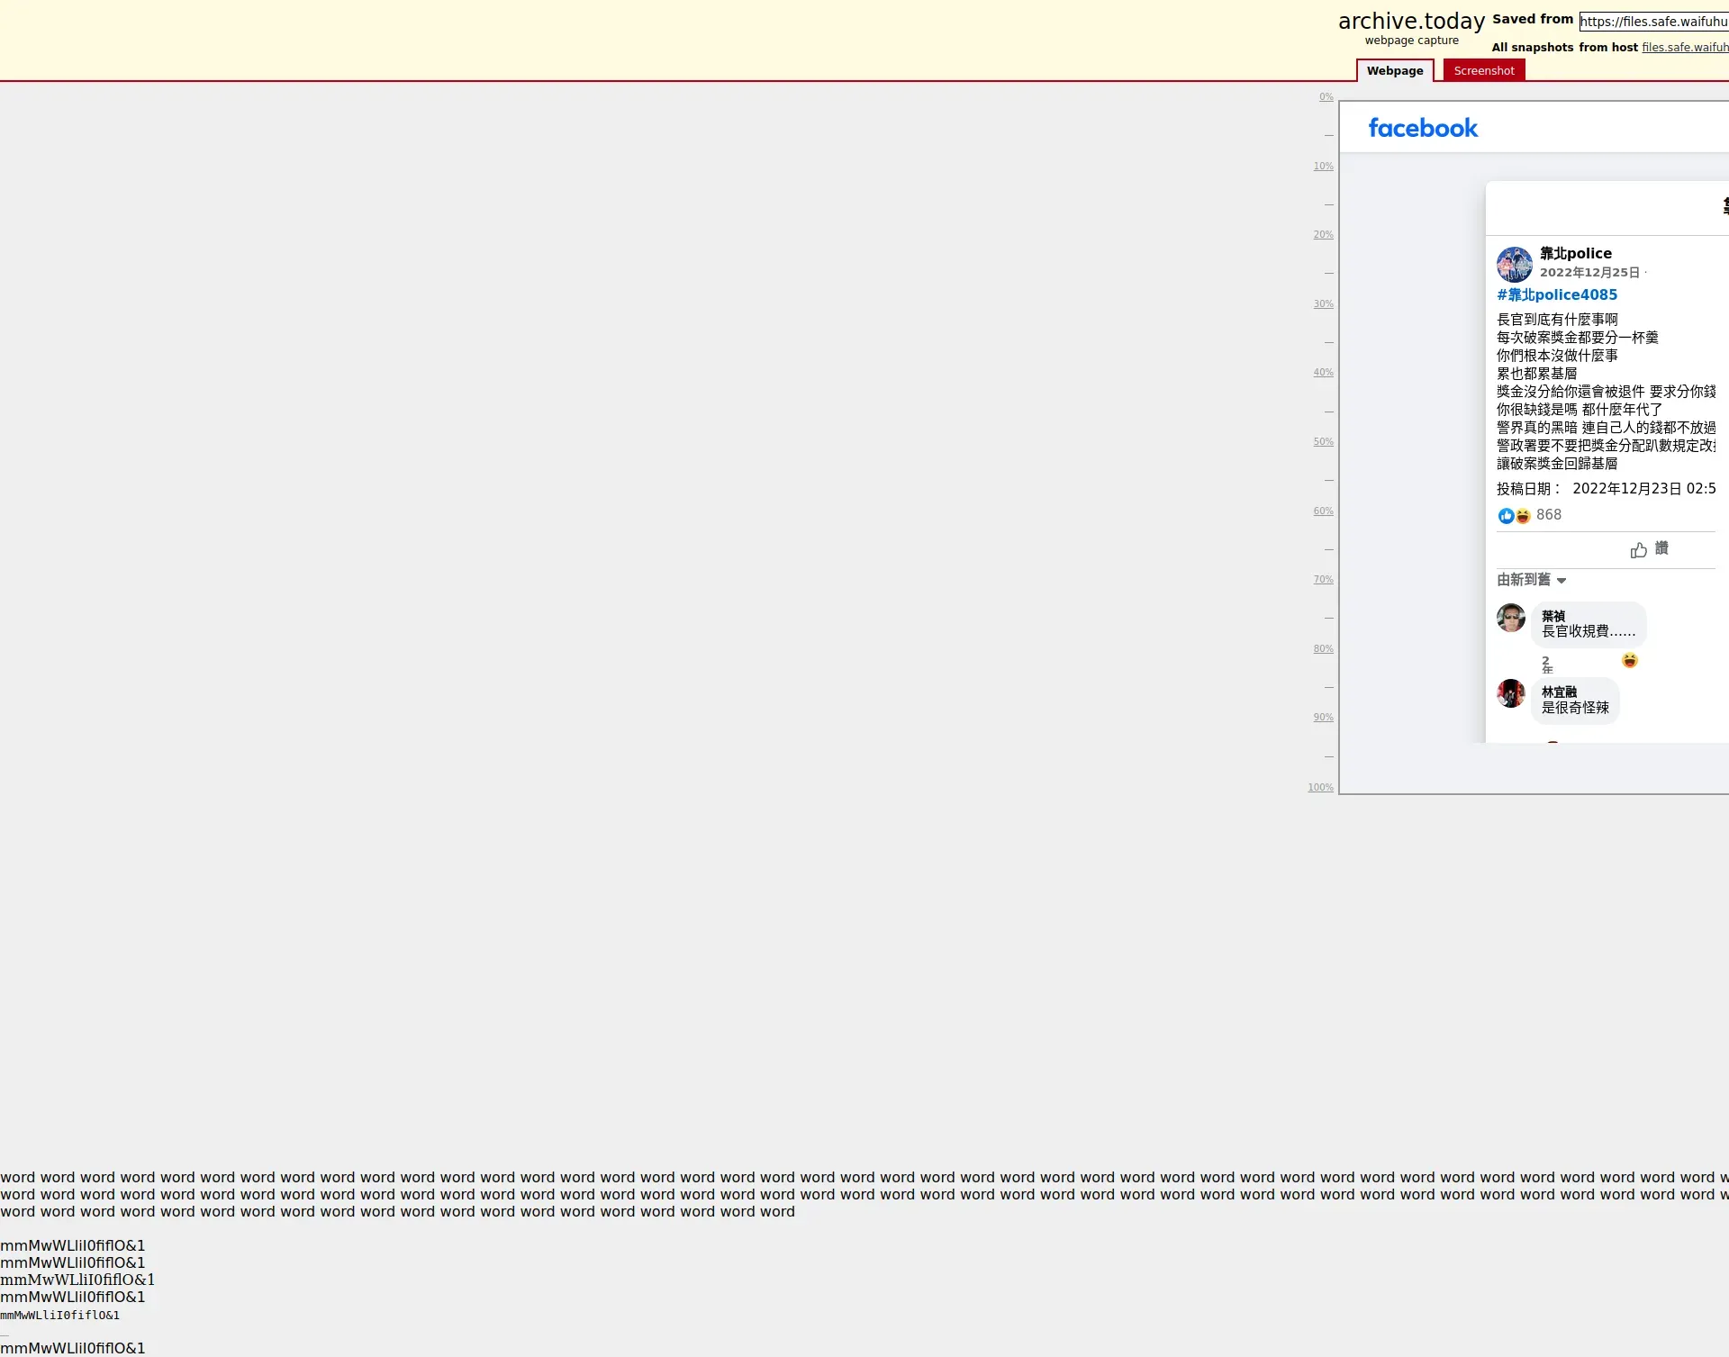The width and height of the screenshot is (1729, 1357).
Task: Jump to the 50% page position marker
Action: pos(1322,442)
